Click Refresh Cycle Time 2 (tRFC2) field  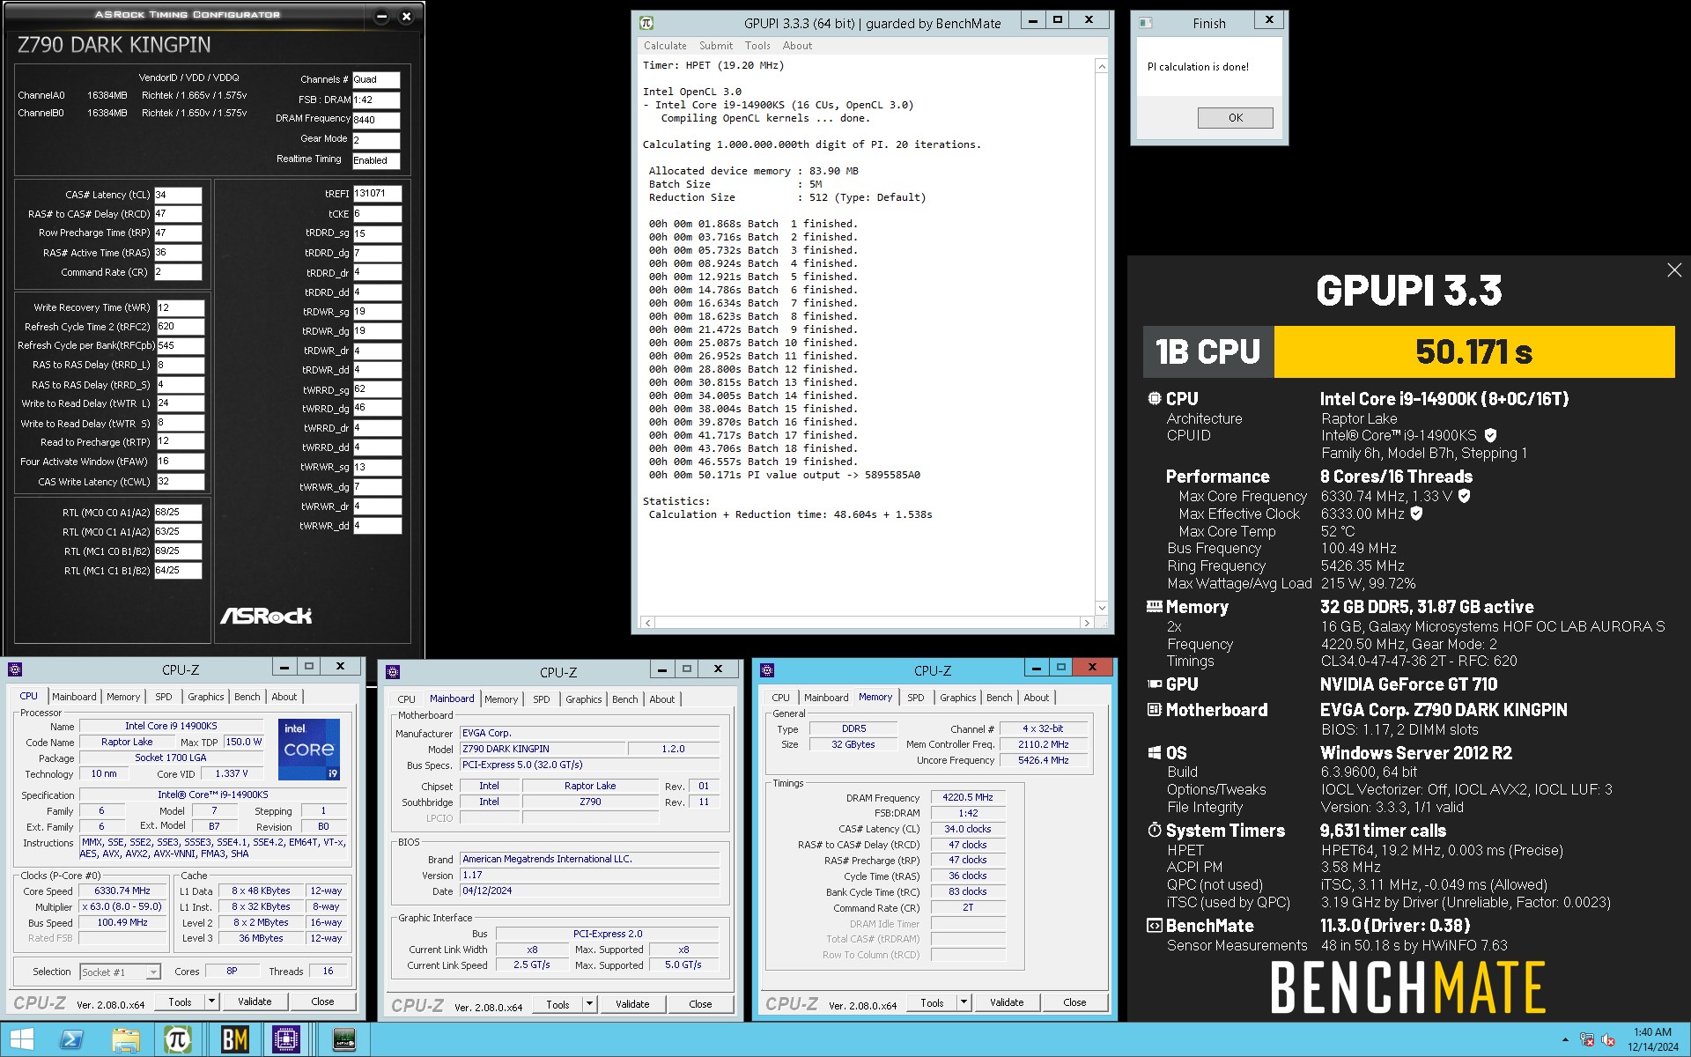point(181,326)
